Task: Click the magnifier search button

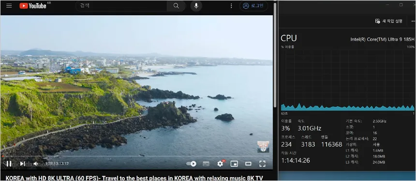Action: (176, 6)
